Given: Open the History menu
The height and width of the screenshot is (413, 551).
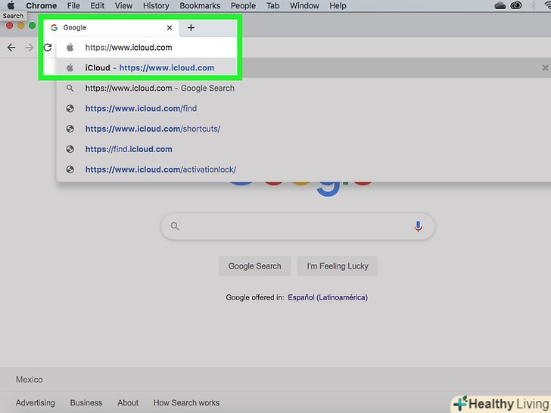Looking at the screenshot, I should tap(156, 5).
